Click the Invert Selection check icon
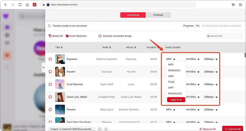The width and height of the screenshot is (246, 131). [67, 36]
